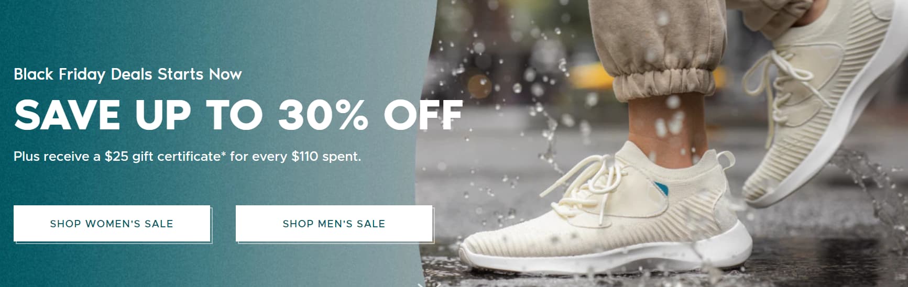Open the Shop Women's Sale button
This screenshot has height=287, width=908.
pyautogui.click(x=112, y=224)
